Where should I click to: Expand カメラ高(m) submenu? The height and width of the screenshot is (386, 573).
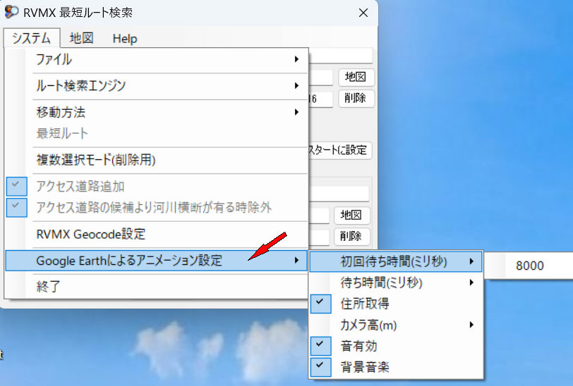pos(396,325)
